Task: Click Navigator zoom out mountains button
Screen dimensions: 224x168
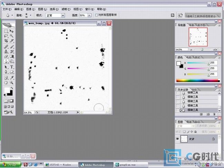Action: (191, 50)
